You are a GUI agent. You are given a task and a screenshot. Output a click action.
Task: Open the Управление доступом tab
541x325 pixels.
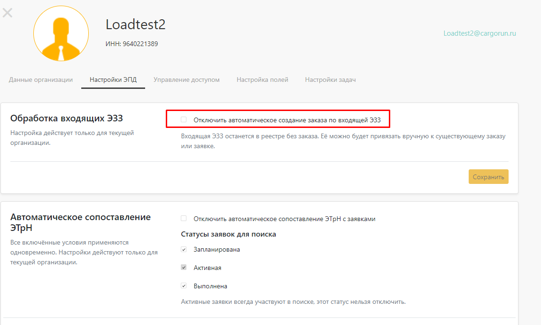tap(186, 80)
